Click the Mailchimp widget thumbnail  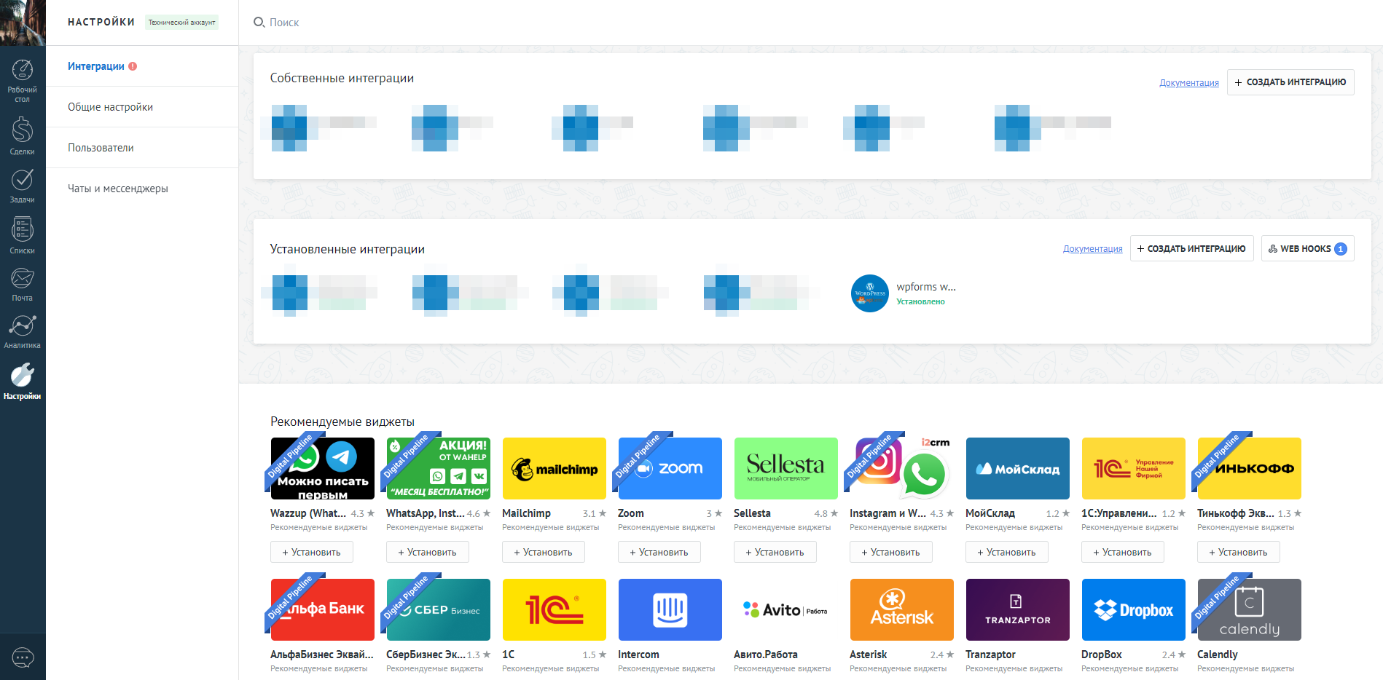554,468
